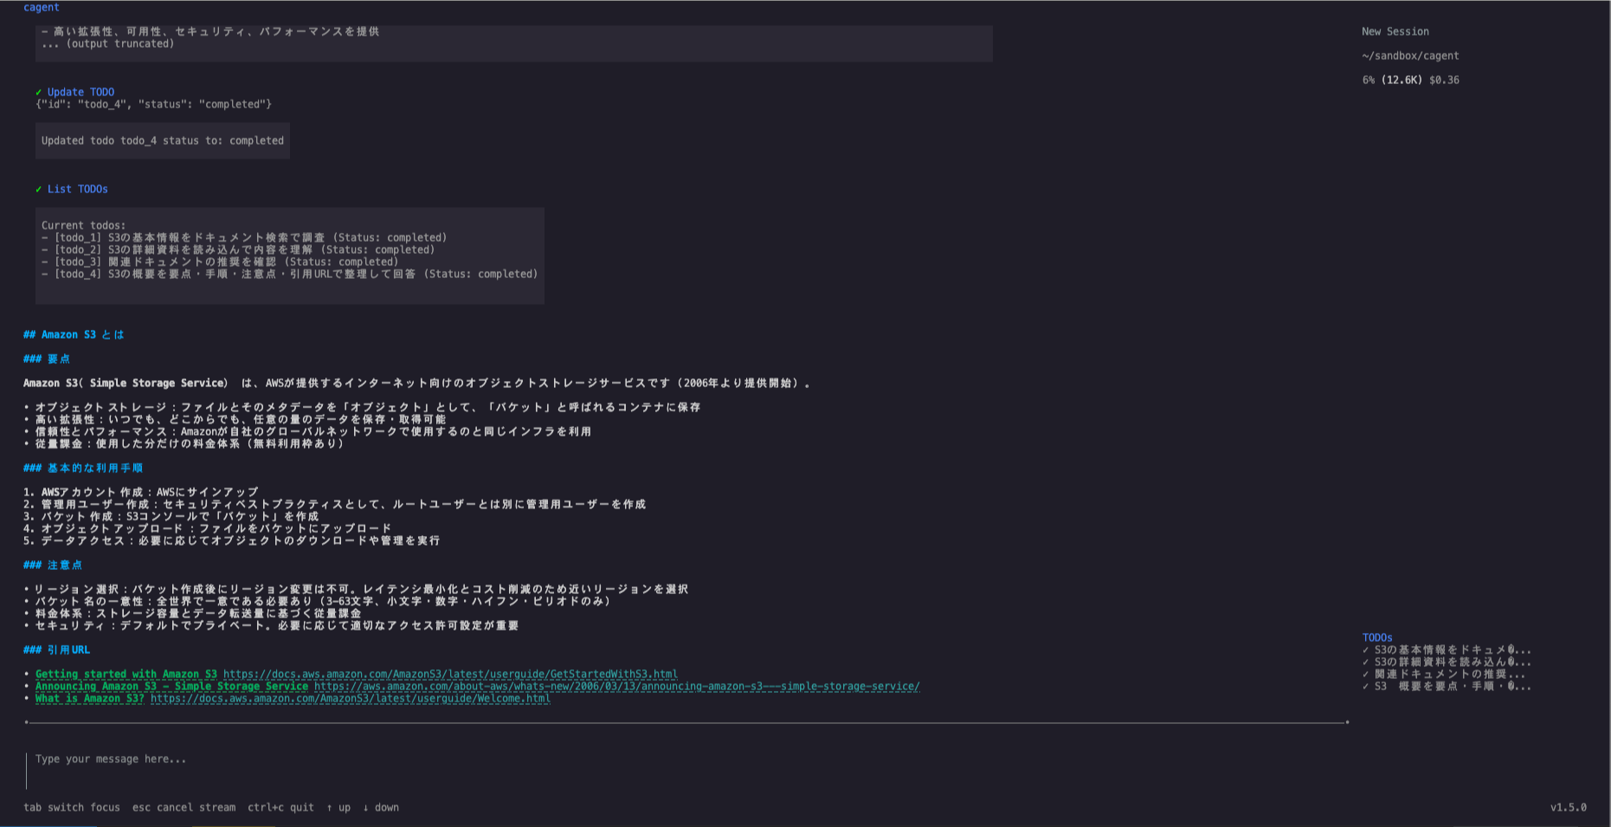The height and width of the screenshot is (827, 1611).
Task: Click the '### 要点' heading
Action: pos(47,359)
